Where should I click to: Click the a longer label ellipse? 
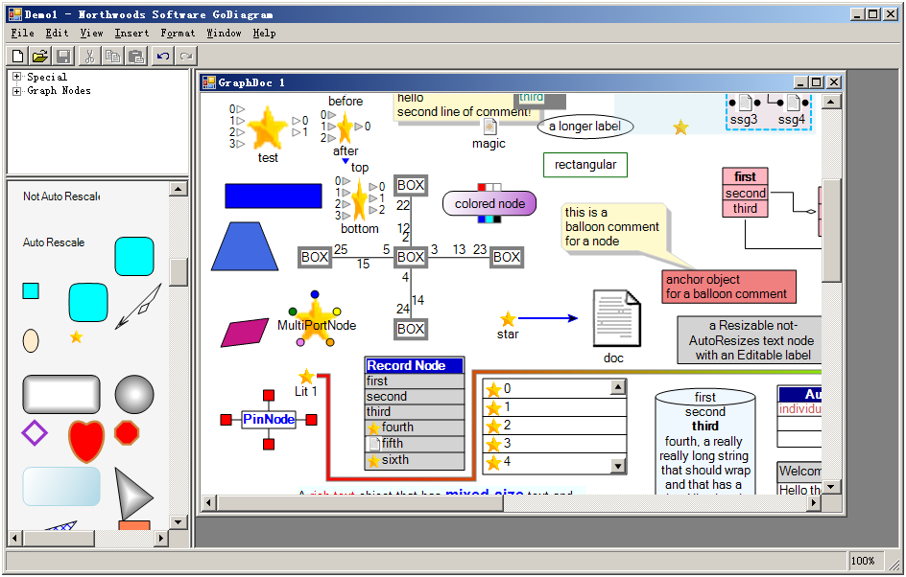(x=585, y=127)
